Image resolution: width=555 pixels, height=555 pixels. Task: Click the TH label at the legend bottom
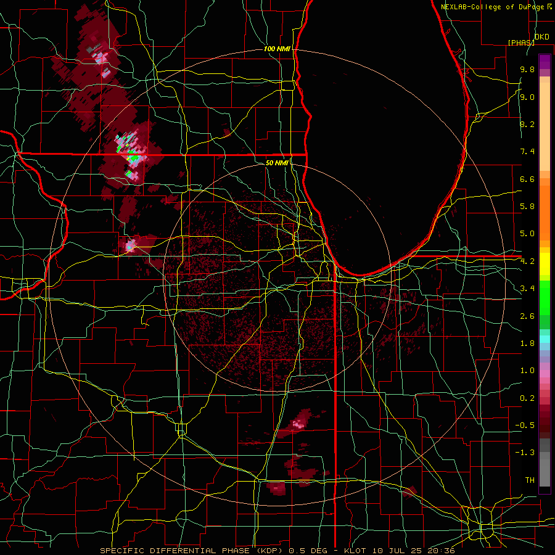530,480
